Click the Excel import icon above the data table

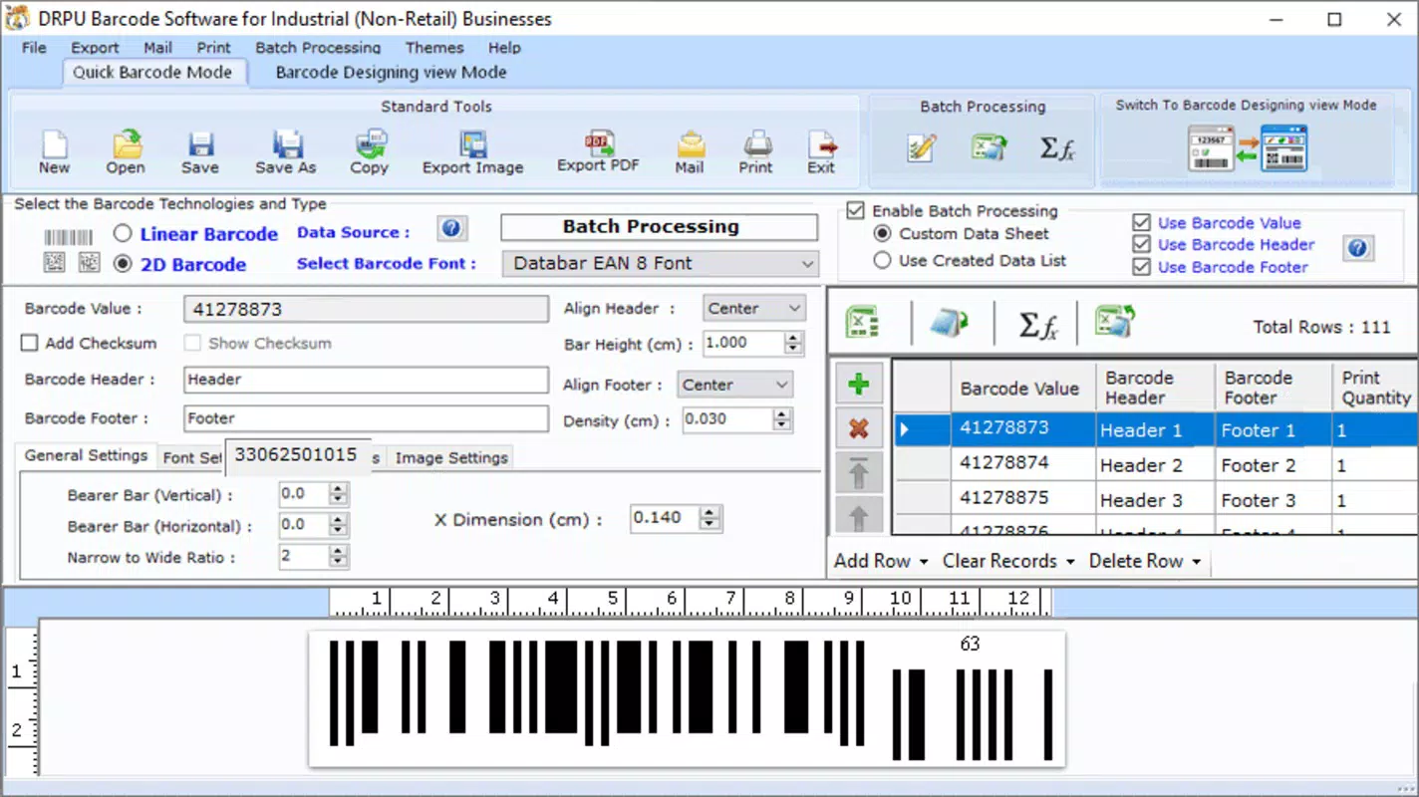click(x=862, y=323)
